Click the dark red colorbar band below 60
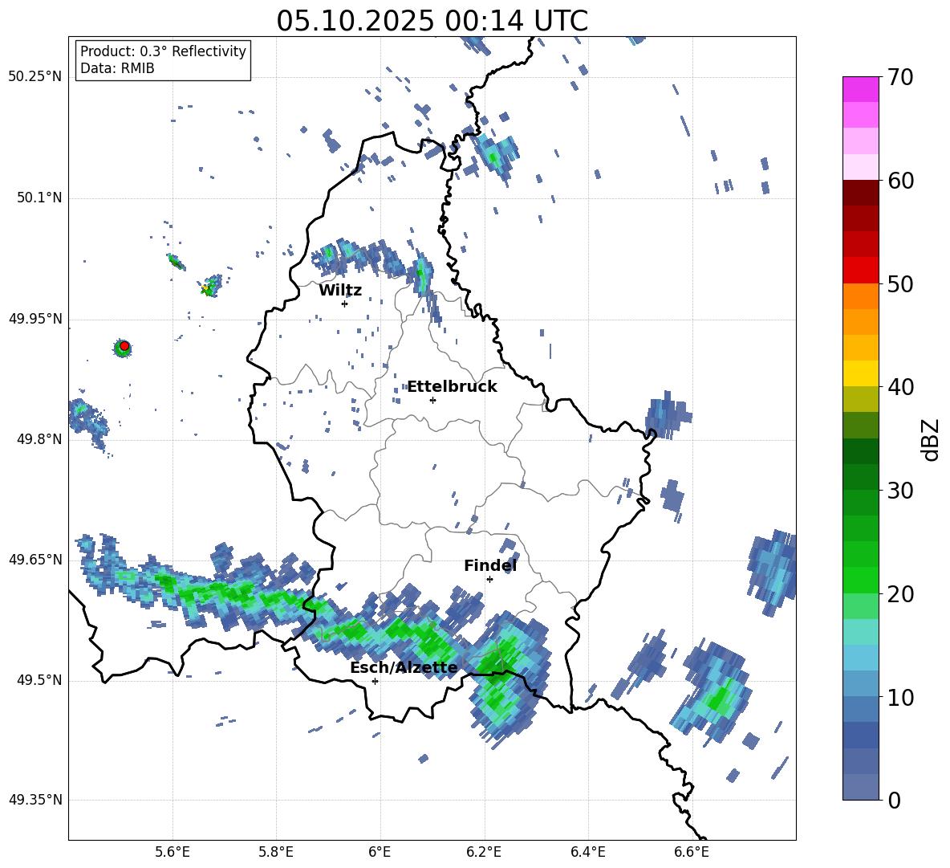 coord(860,192)
